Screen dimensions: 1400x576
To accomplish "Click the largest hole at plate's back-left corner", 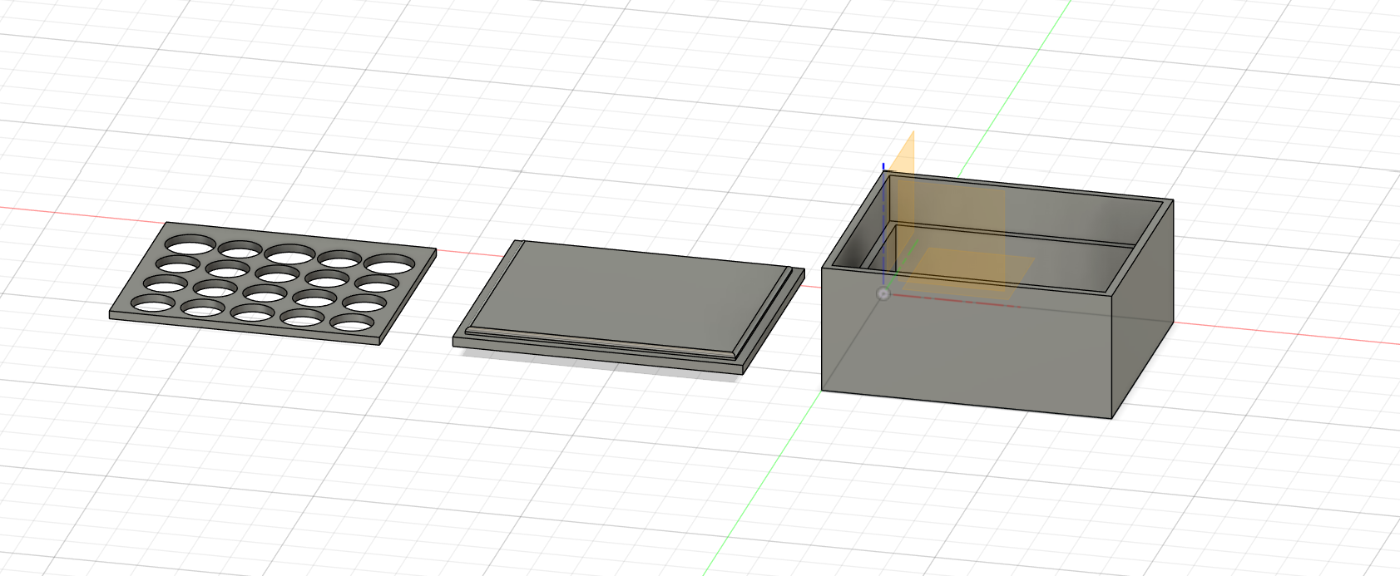I will [190, 244].
